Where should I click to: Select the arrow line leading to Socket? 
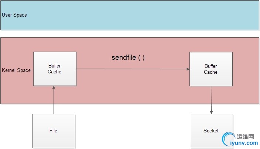(x=211, y=100)
